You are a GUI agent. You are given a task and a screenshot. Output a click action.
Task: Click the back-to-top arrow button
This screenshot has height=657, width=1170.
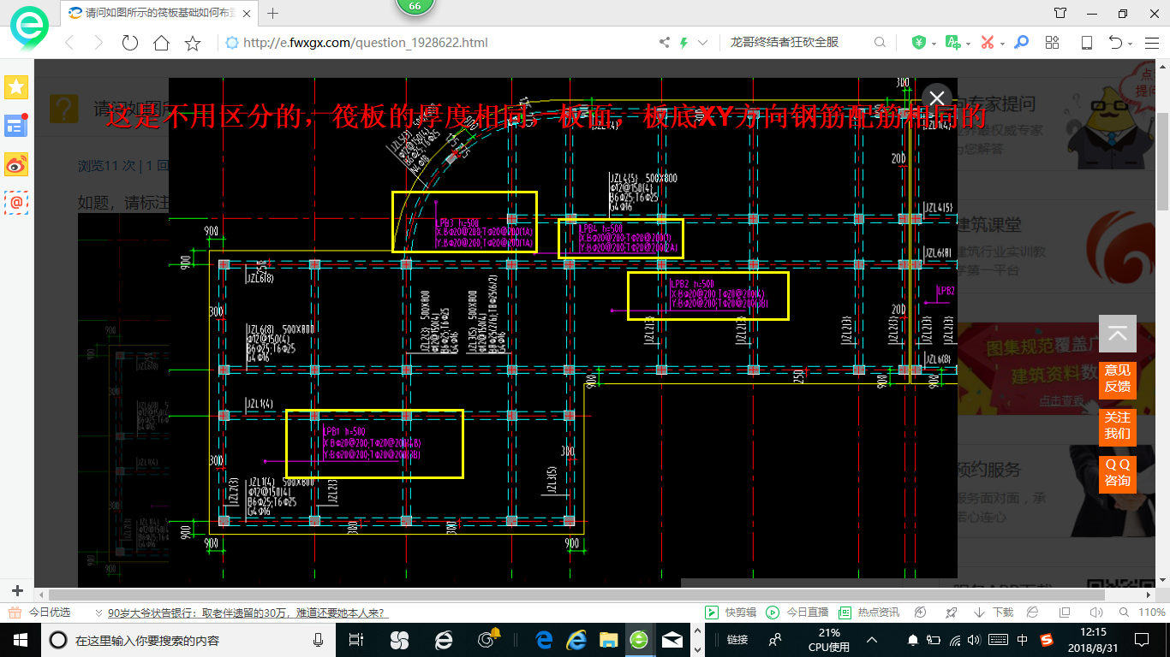pyautogui.click(x=1118, y=334)
